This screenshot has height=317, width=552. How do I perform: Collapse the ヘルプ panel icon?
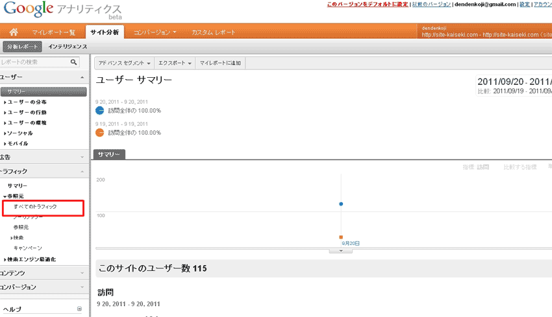(80, 309)
